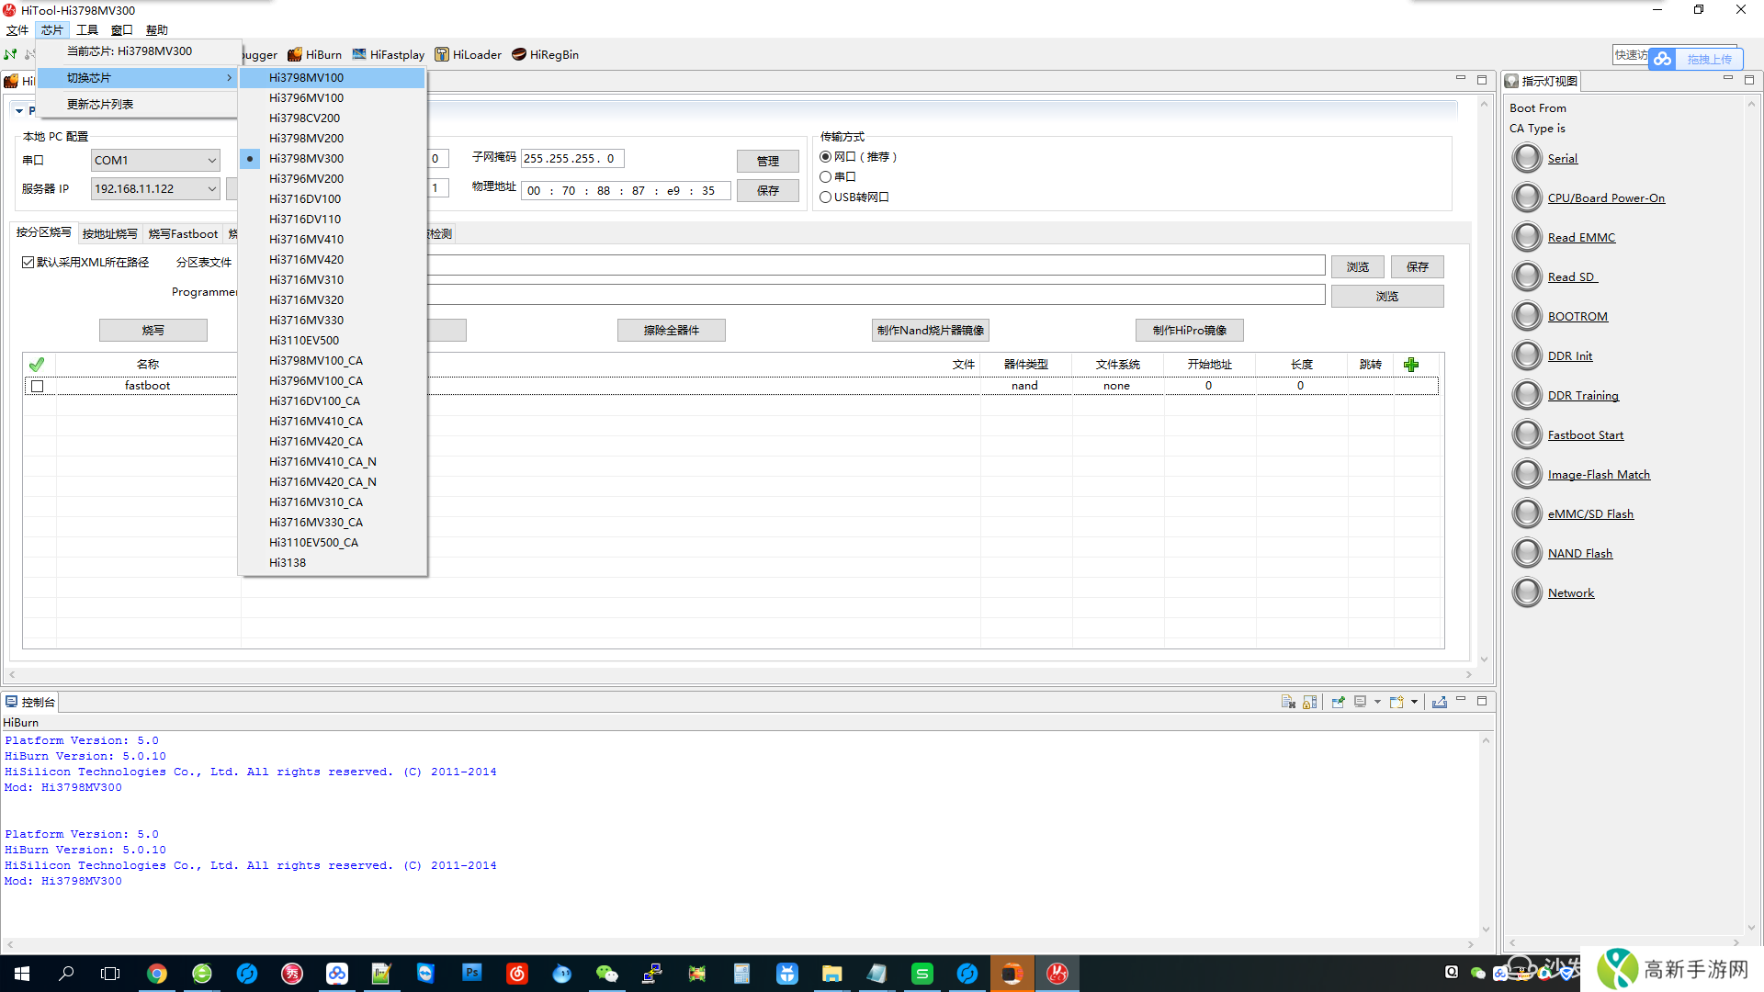Select the 串口 transfer mode radio button
The height and width of the screenshot is (992, 1764).
pos(825,177)
